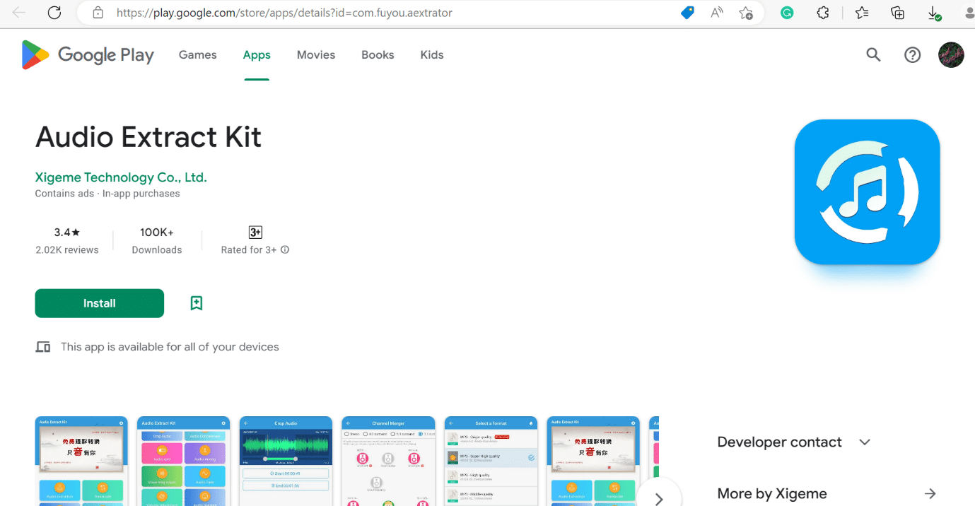Screen dimensions: 975x506
Task: Select the Apps tab
Action: coord(257,54)
